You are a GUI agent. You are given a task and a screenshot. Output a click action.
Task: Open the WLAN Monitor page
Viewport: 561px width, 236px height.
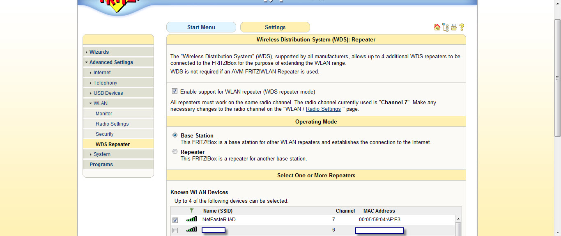(118, 114)
